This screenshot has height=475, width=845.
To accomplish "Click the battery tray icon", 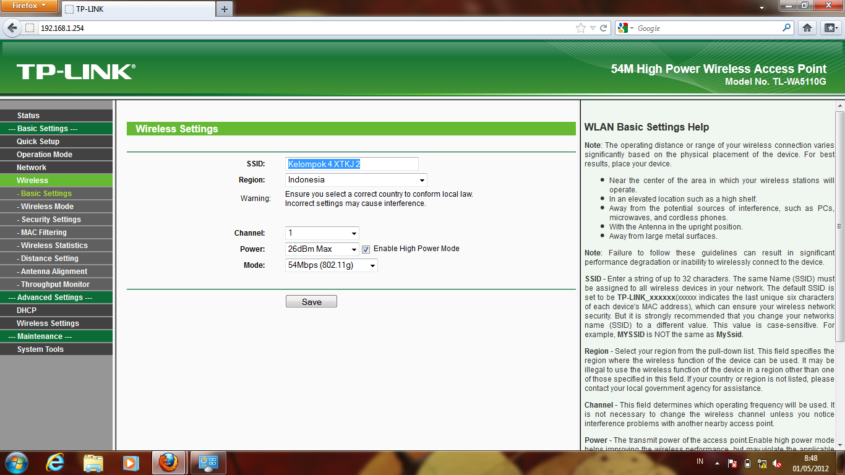I will 747,463.
